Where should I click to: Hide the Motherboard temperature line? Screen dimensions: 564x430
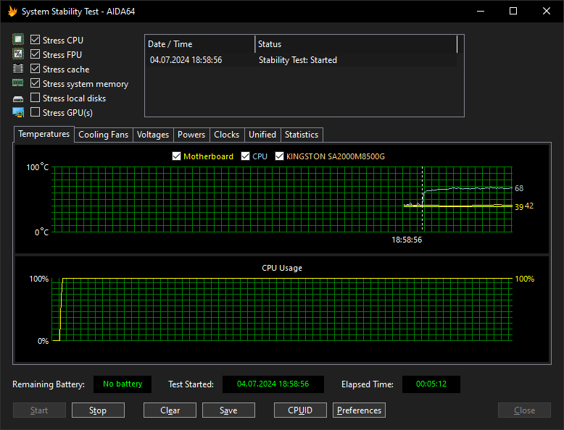(176, 156)
